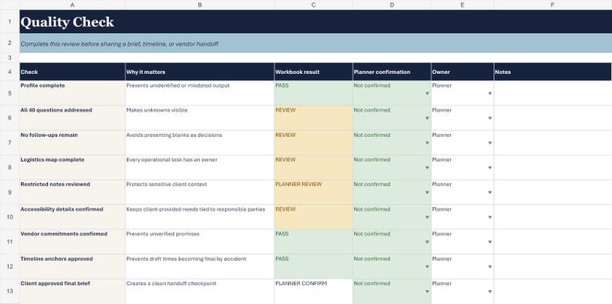
Task: Open Planner confirmation dropdown for Accessibility details confirmed
Action: coord(427,217)
